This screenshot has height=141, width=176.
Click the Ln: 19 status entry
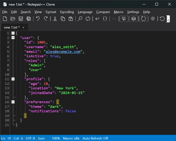(x=6, y=138)
